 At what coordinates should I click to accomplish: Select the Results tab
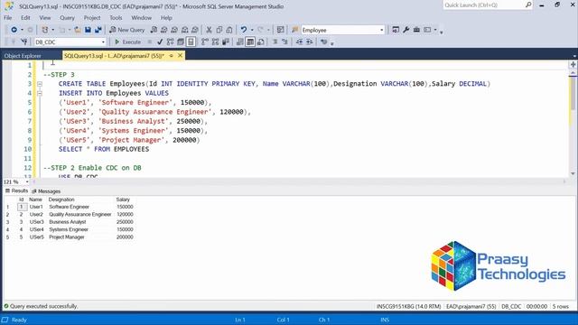coord(16,190)
